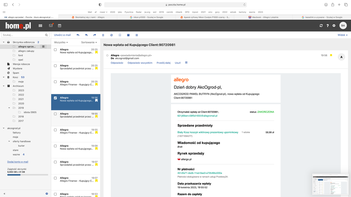
Task: Expand the Widok view dropdown
Action: click(x=342, y=35)
